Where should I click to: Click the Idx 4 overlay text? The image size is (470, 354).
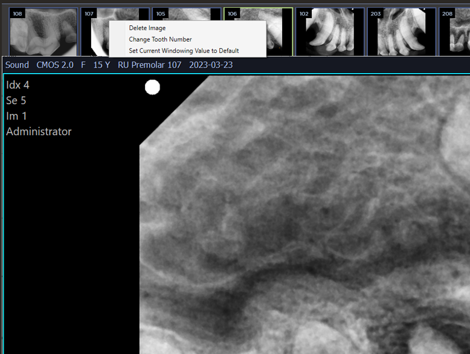coord(18,85)
